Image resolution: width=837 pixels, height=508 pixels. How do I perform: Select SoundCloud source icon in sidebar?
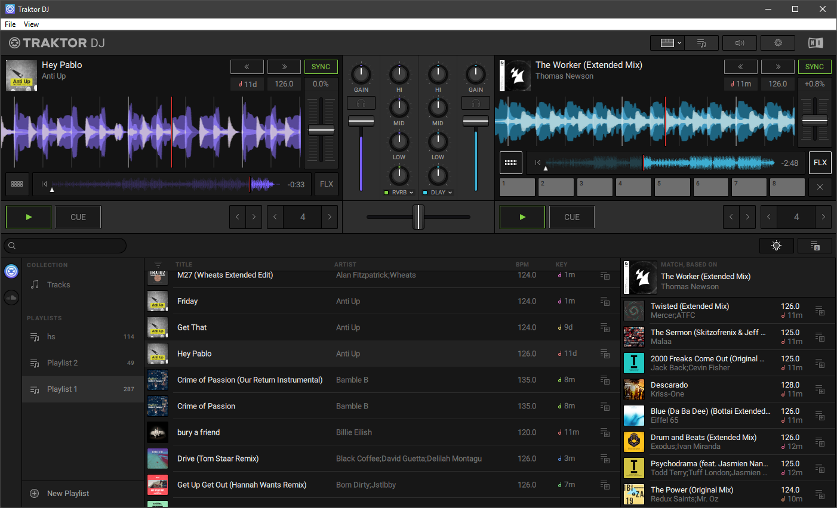click(11, 297)
